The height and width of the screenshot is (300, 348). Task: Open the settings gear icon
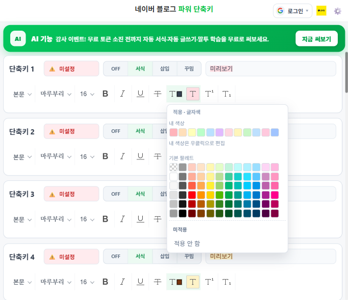pos(337,11)
